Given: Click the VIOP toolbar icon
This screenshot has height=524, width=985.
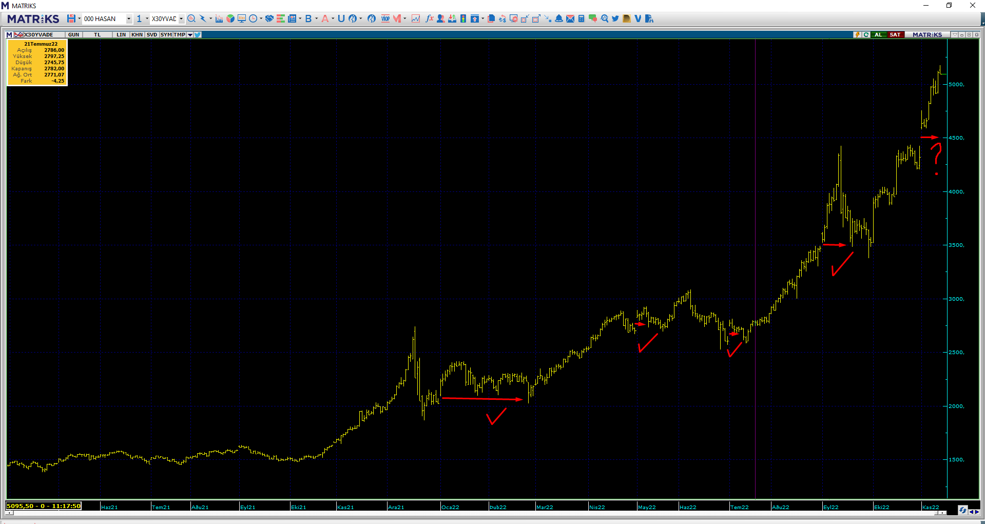Looking at the screenshot, I should (385, 18).
